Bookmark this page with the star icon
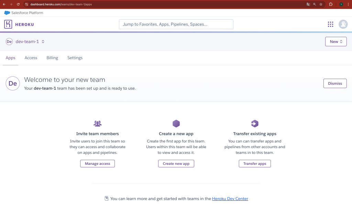352x211 pixels. [321, 4]
